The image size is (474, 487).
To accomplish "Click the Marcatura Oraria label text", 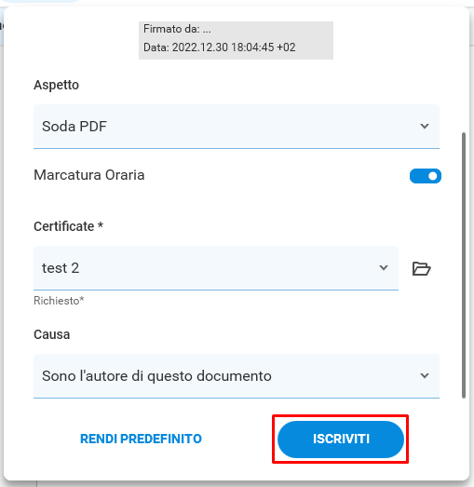I will [x=89, y=175].
